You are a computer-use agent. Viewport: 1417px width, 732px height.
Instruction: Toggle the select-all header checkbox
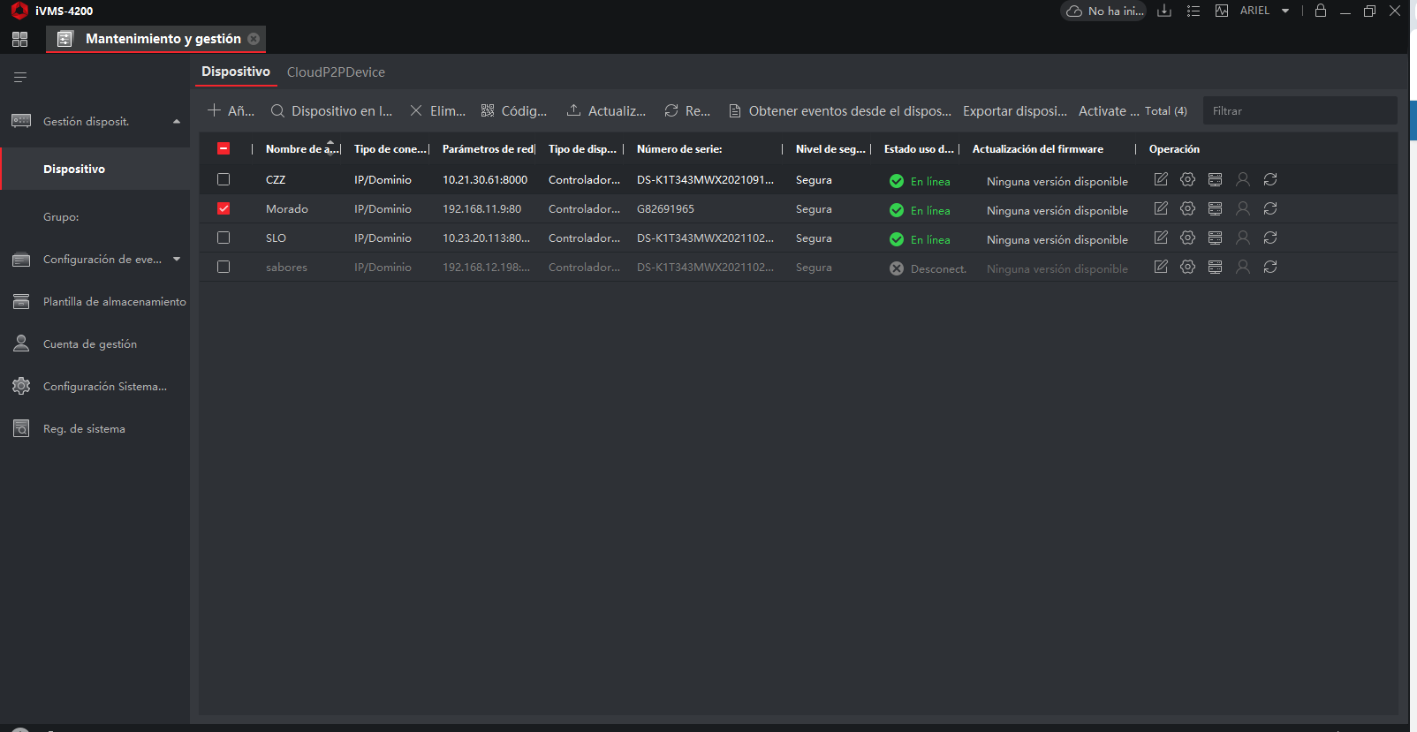(x=224, y=149)
